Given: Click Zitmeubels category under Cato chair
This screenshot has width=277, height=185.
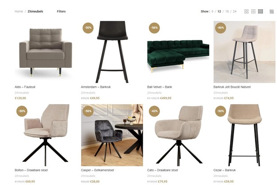Looking at the screenshot, I should coord(154,176).
